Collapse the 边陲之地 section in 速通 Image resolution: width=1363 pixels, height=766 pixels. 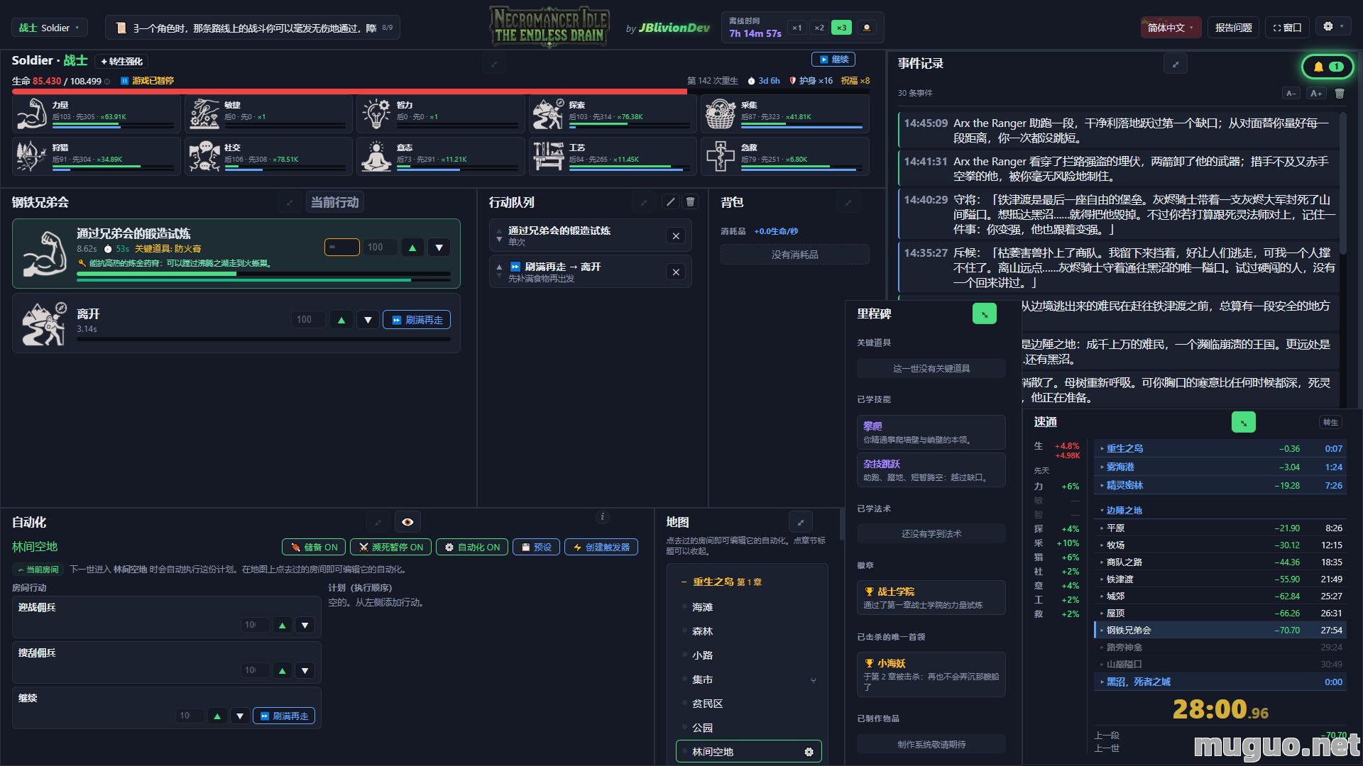[1220, 510]
